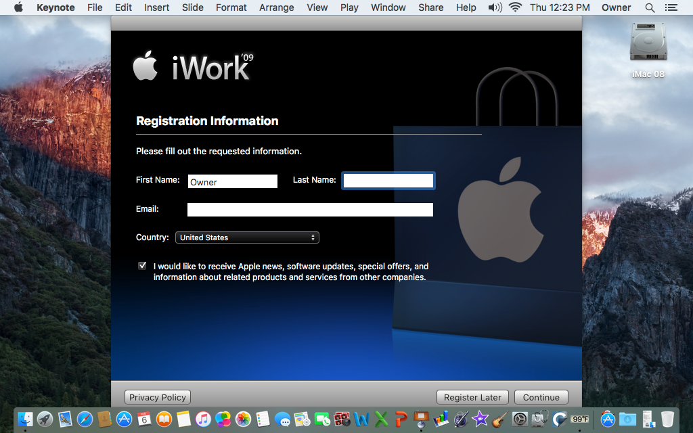Open Messages speech bubble icon
The width and height of the screenshot is (693, 433).
pyautogui.click(x=282, y=419)
